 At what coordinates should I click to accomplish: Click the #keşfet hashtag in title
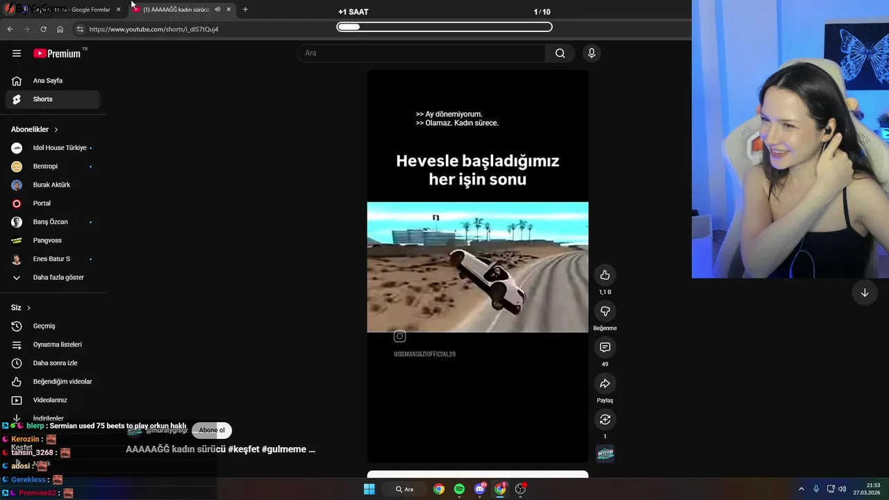(243, 449)
